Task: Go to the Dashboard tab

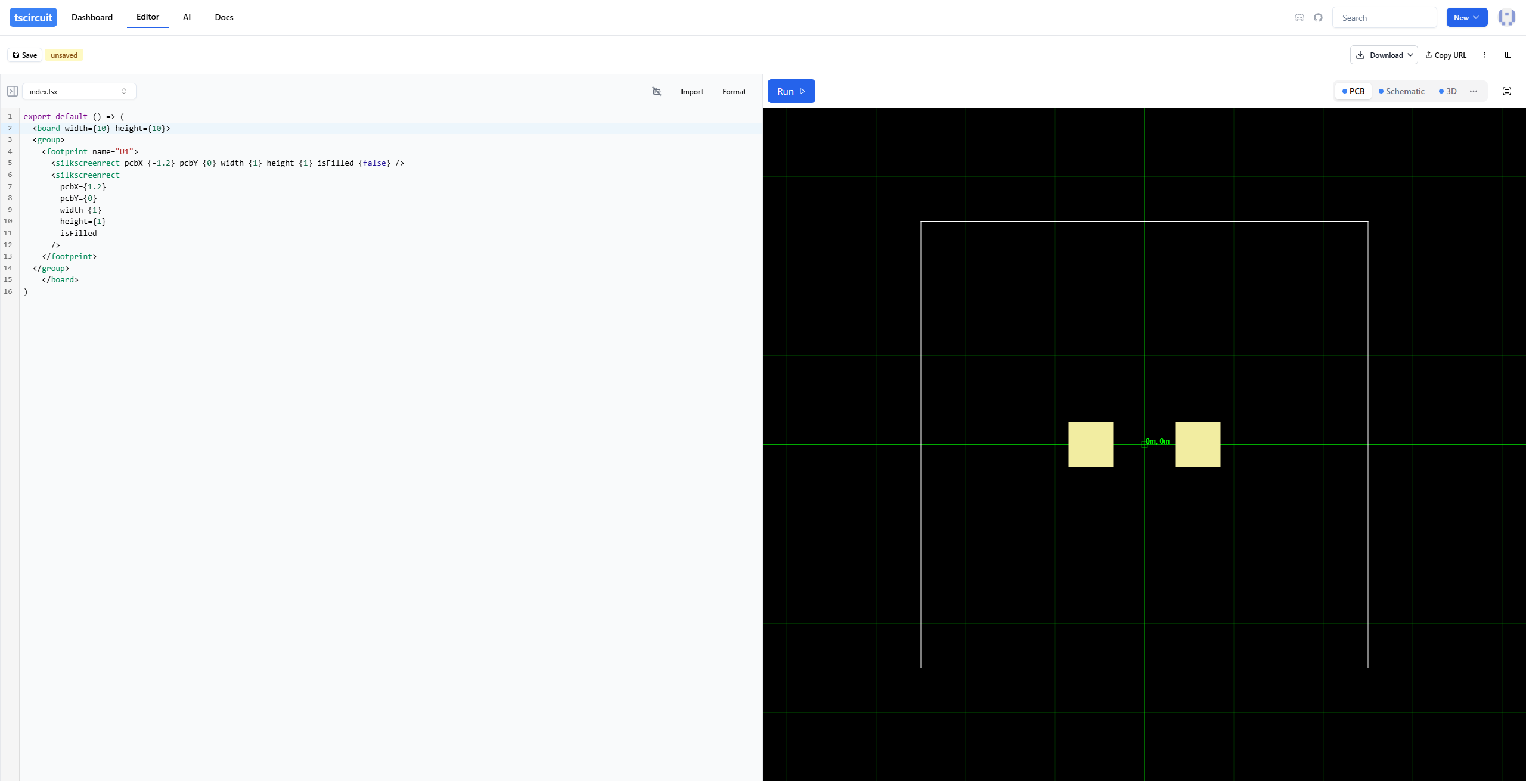Action: coord(92,17)
